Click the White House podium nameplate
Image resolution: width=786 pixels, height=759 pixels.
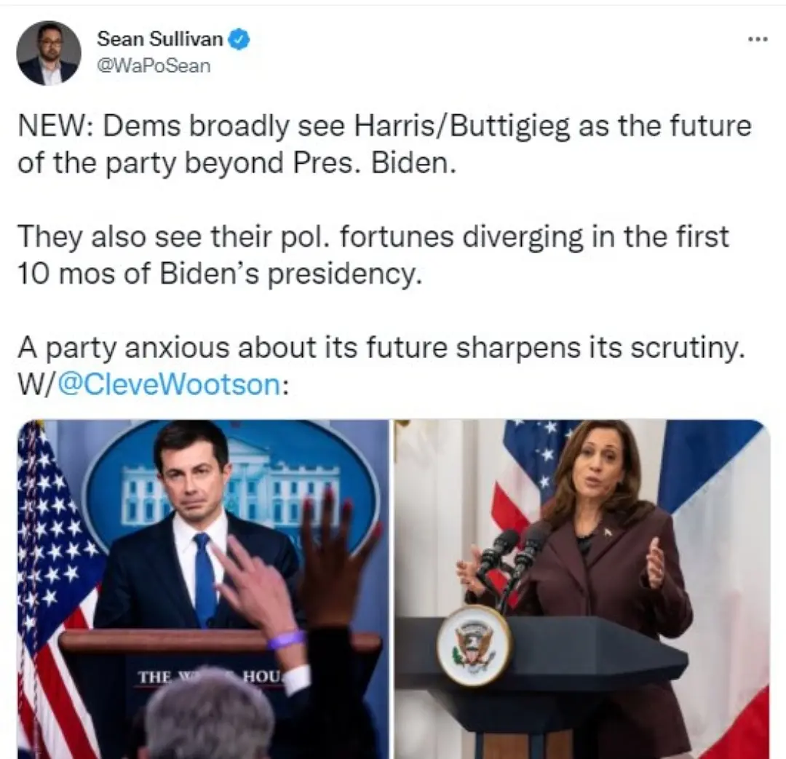(210, 677)
